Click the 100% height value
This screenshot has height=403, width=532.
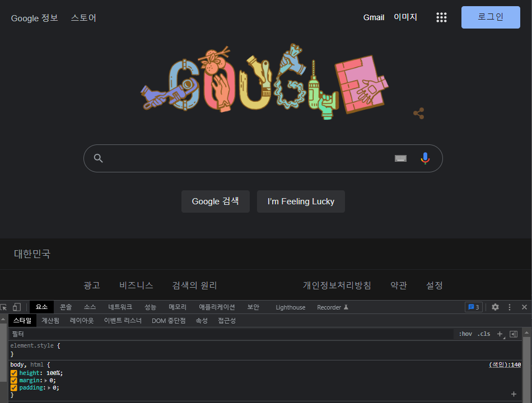[x=54, y=373]
